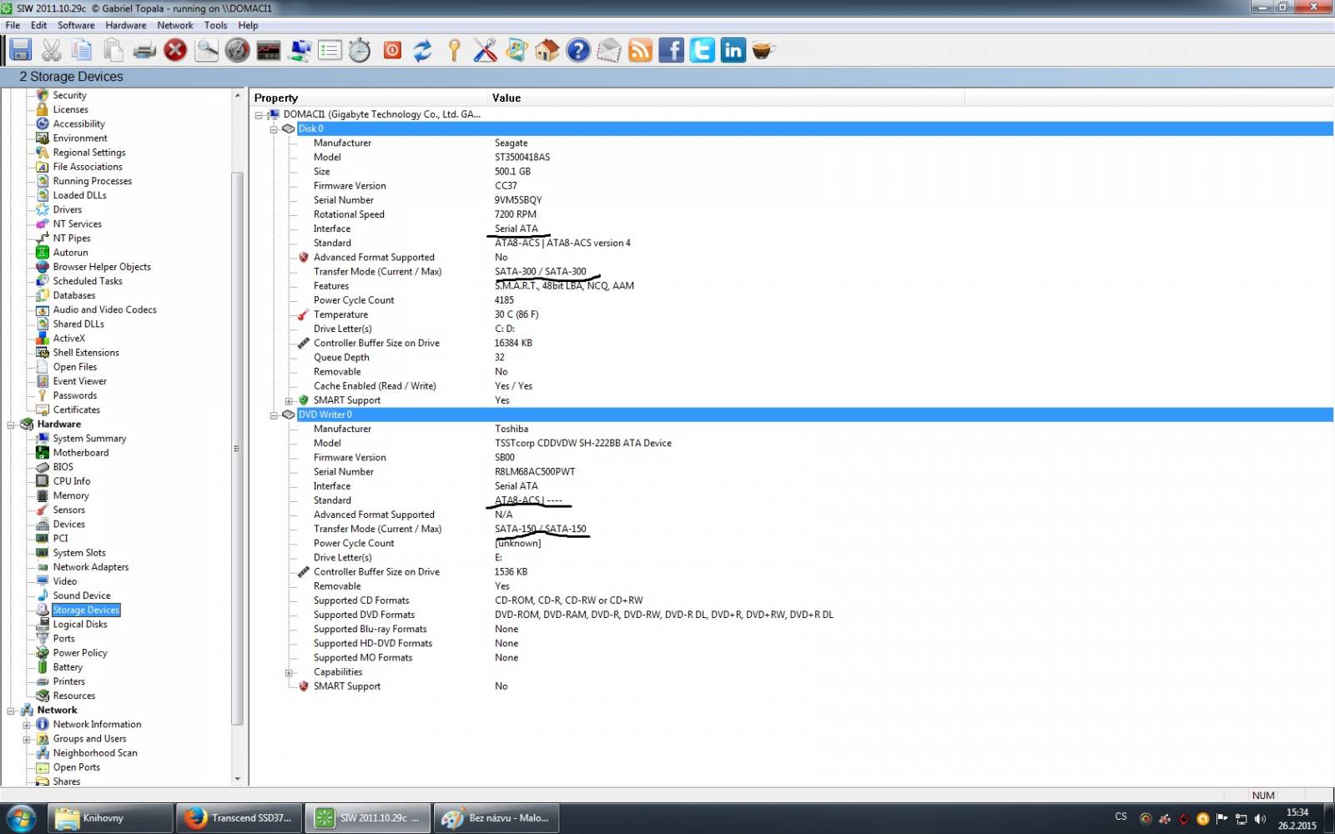The width and height of the screenshot is (1335, 834).
Task: Collapse the Hardware tree section
Action: click(11, 425)
